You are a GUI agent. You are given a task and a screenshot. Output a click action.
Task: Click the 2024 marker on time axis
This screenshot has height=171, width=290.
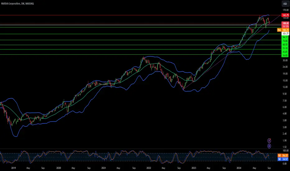239,168
